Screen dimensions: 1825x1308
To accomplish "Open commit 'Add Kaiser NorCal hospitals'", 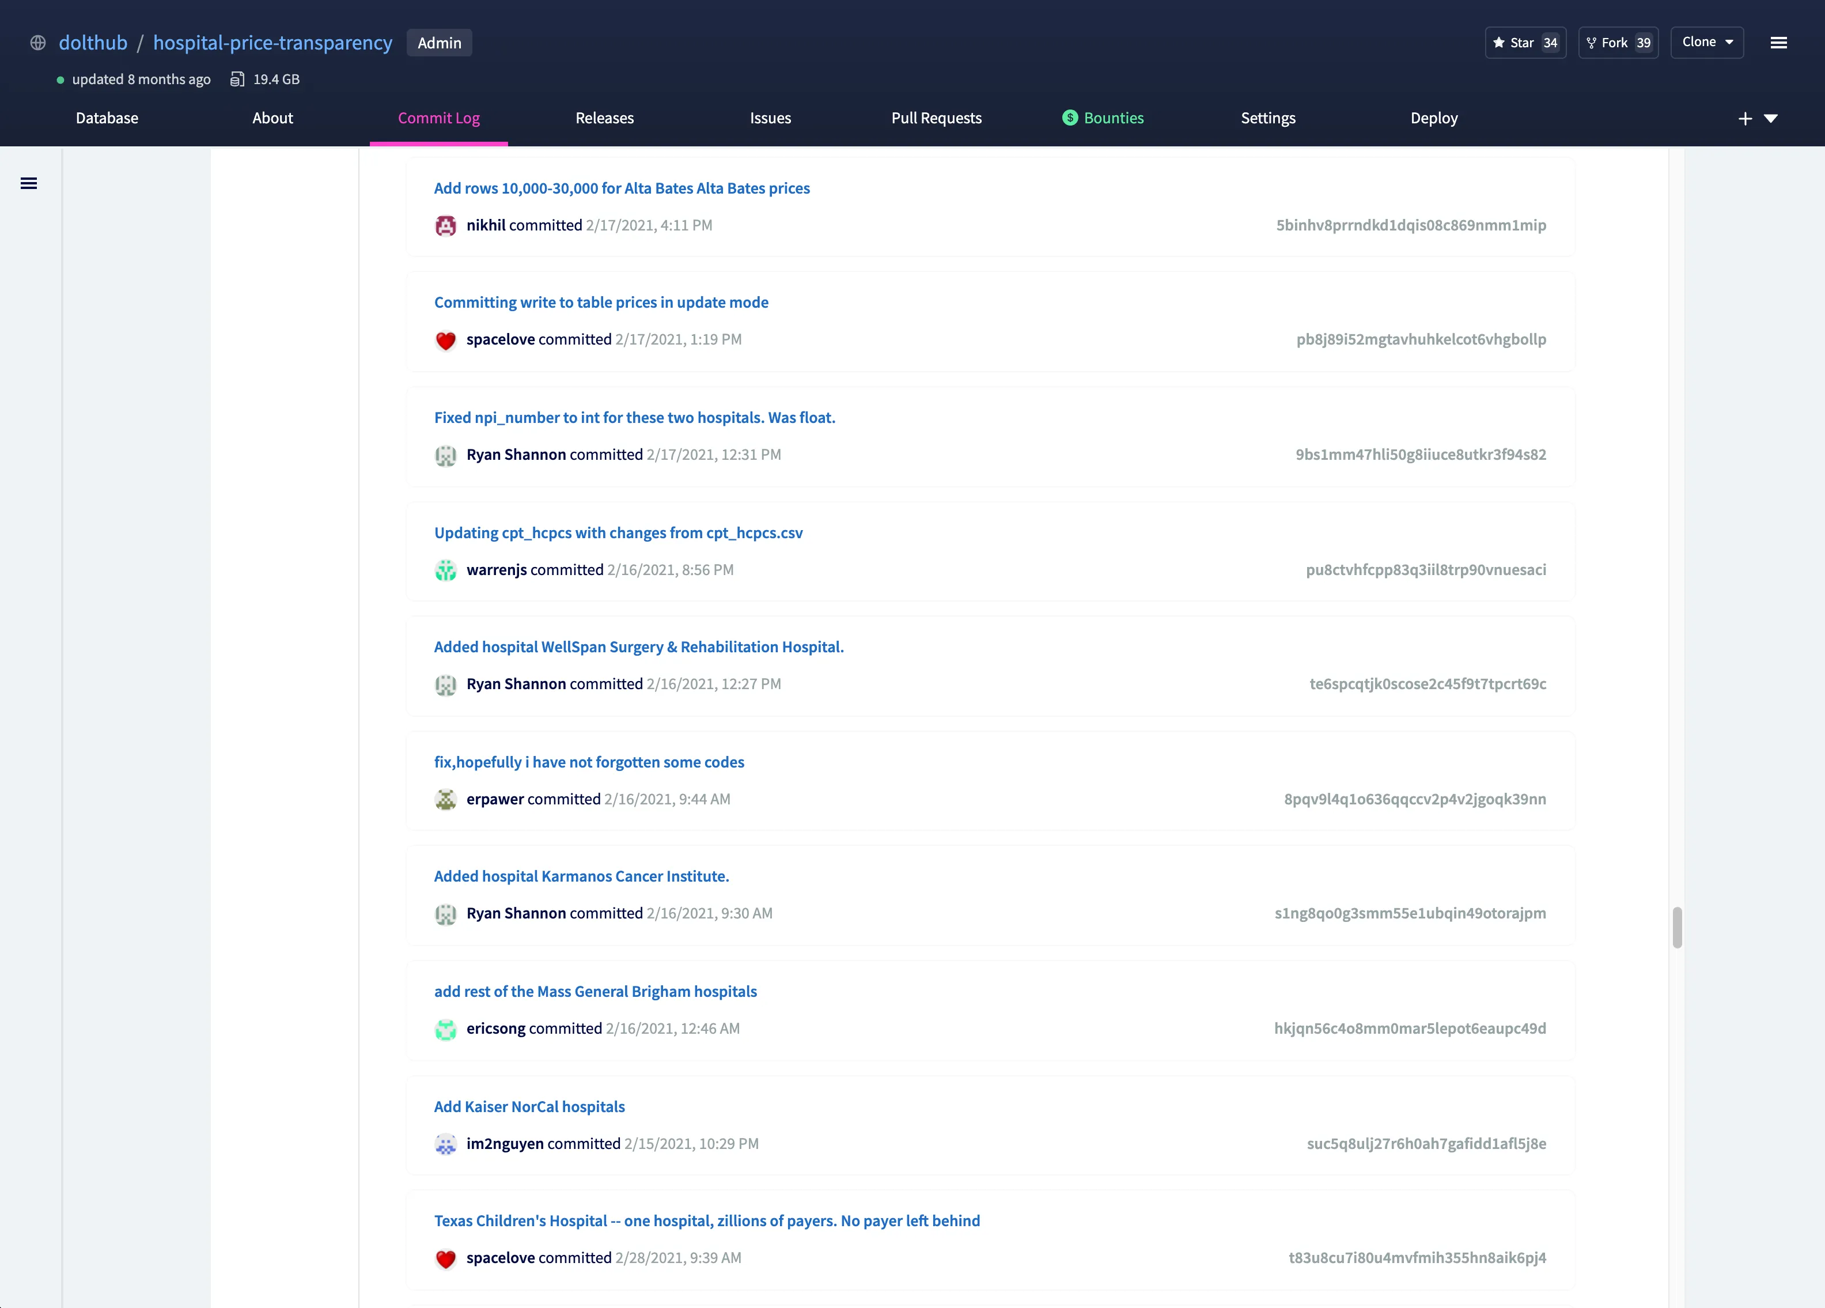I will [529, 1106].
